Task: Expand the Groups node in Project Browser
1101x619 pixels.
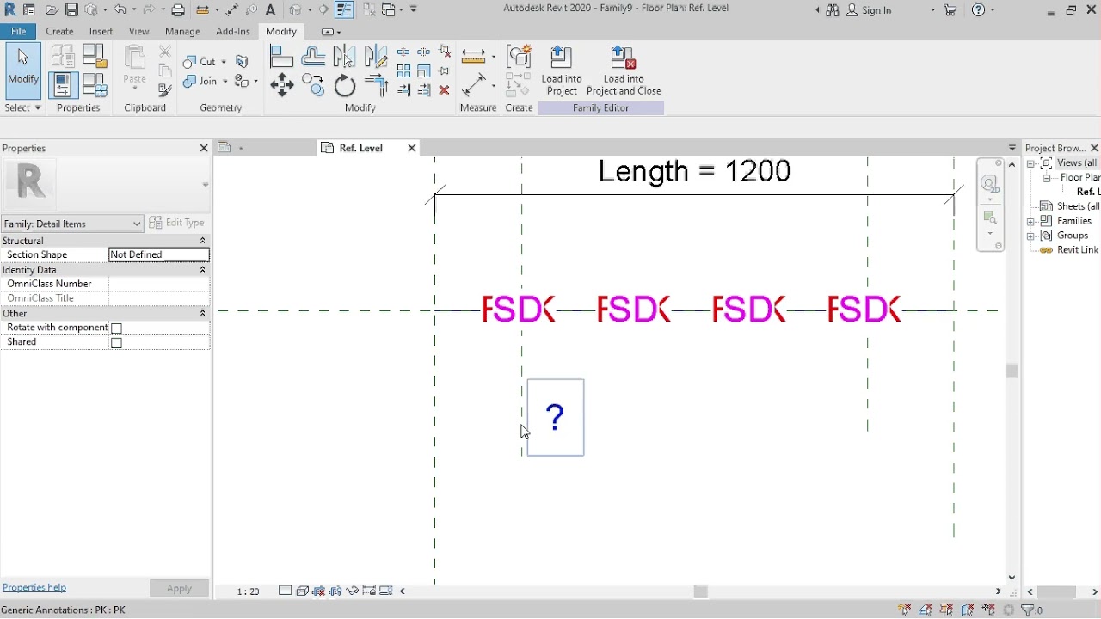Action: [1030, 236]
